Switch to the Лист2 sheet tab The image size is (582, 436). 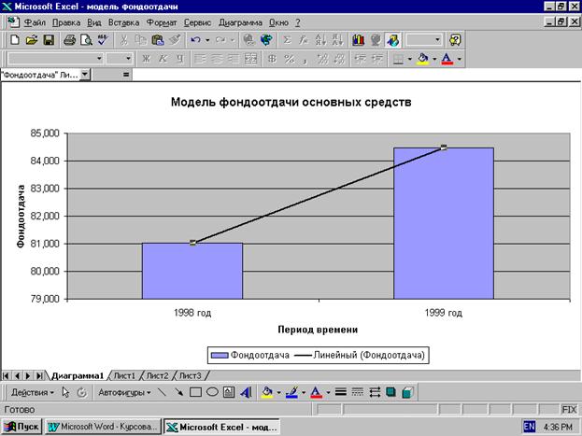pyautogui.click(x=157, y=375)
